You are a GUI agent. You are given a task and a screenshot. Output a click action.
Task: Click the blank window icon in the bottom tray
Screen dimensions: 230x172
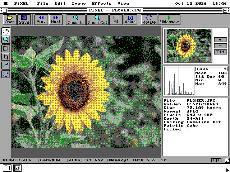tap(7, 168)
